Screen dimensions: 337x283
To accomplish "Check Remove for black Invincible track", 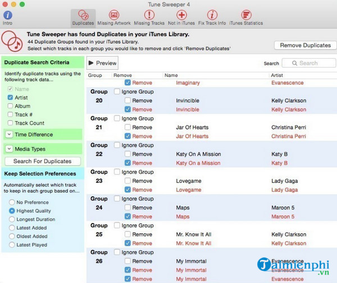I will (127, 100).
